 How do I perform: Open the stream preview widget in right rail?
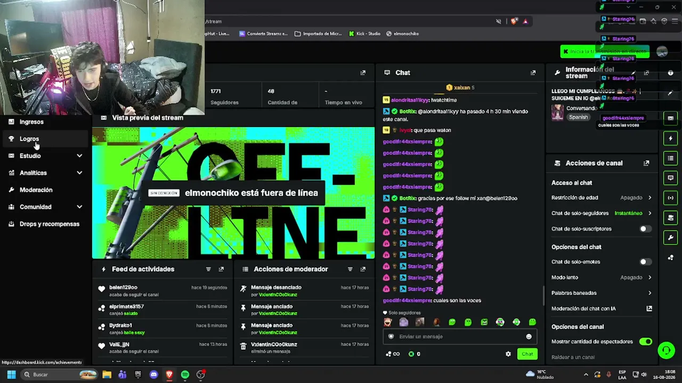tap(670, 118)
